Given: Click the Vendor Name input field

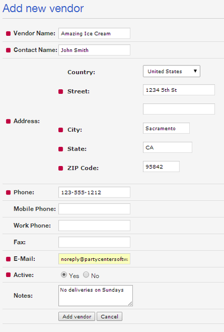Looking at the screenshot, I should pyautogui.click(x=94, y=33).
